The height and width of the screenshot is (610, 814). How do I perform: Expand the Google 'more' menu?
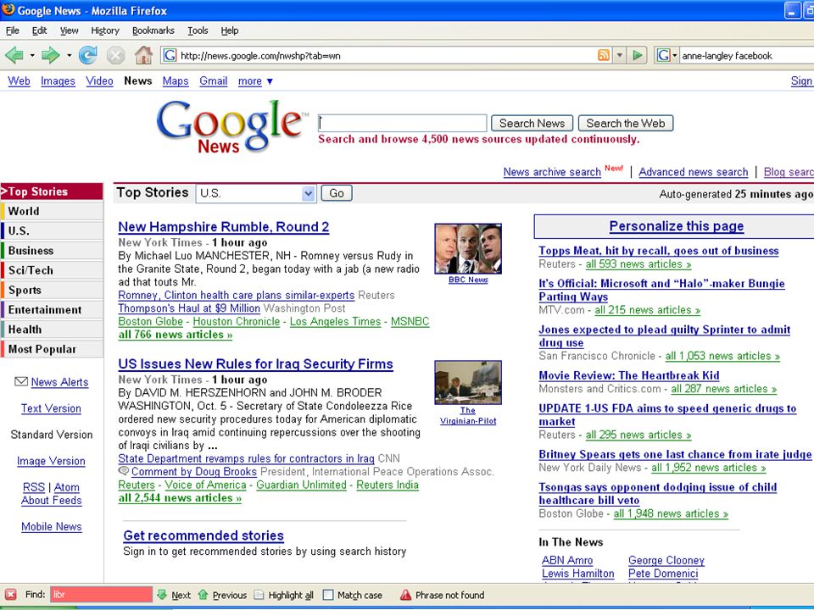point(255,81)
